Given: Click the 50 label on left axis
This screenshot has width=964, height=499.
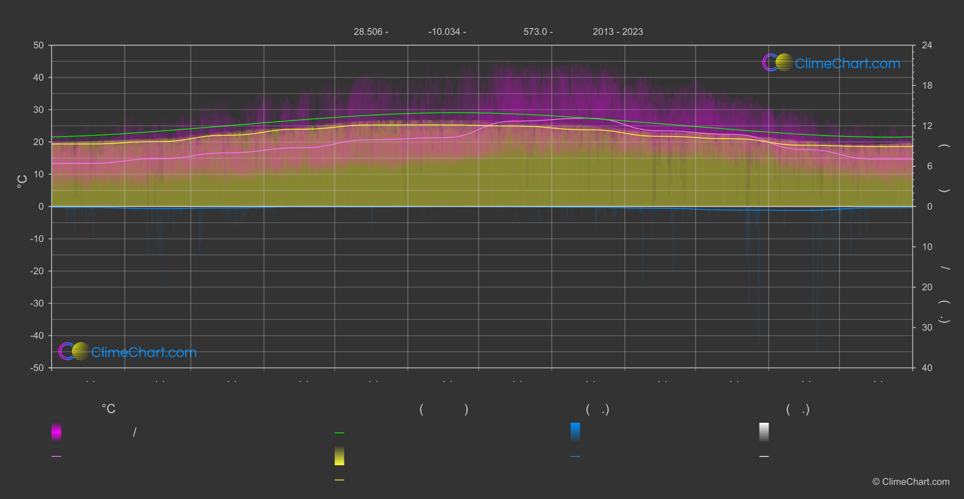Looking at the screenshot, I should [39, 45].
